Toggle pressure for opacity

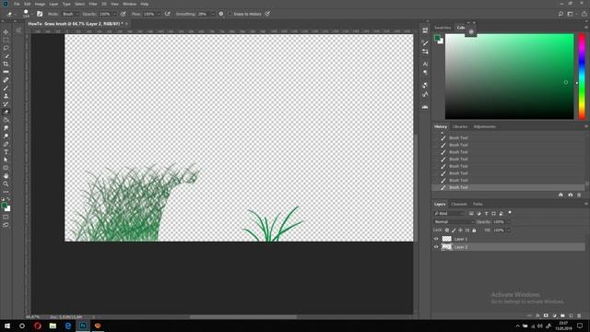(x=123, y=14)
